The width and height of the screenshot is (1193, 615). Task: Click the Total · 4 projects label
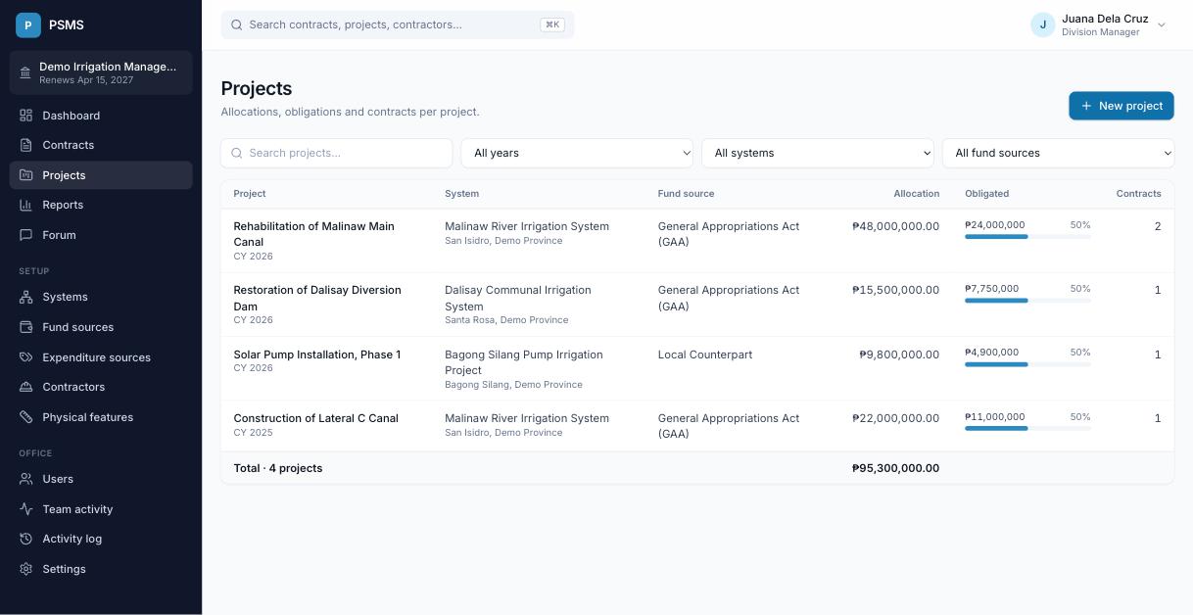pos(278,468)
